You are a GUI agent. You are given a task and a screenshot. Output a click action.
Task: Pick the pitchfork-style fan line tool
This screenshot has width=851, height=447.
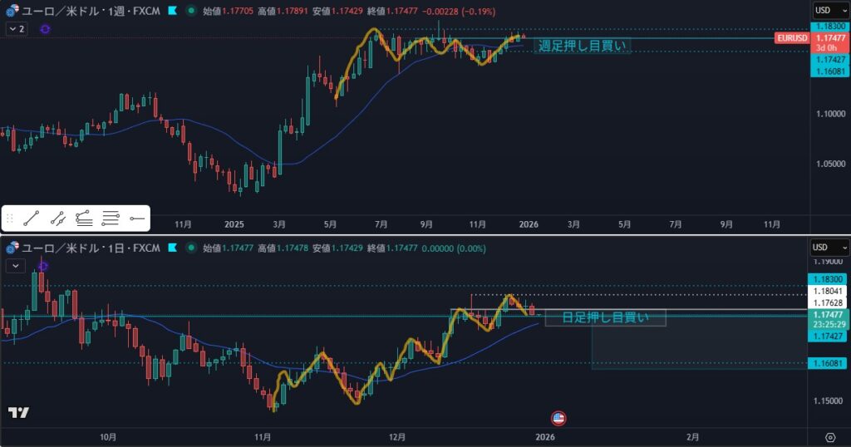pyautogui.click(x=84, y=219)
